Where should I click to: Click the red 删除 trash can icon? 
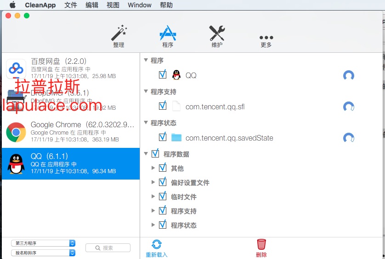click(261, 244)
